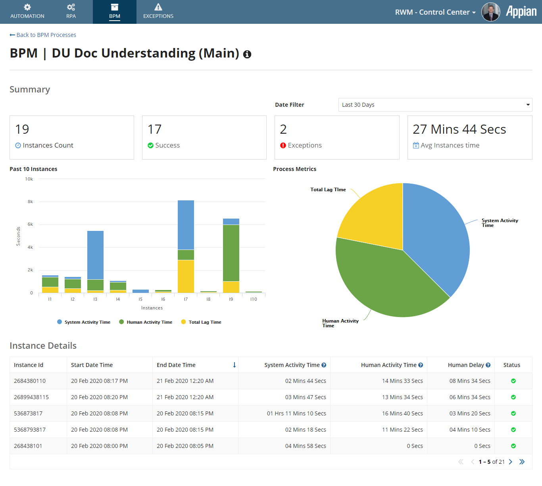Toggle Human Activity Time legend item
The image size is (542, 486).
tap(146, 322)
